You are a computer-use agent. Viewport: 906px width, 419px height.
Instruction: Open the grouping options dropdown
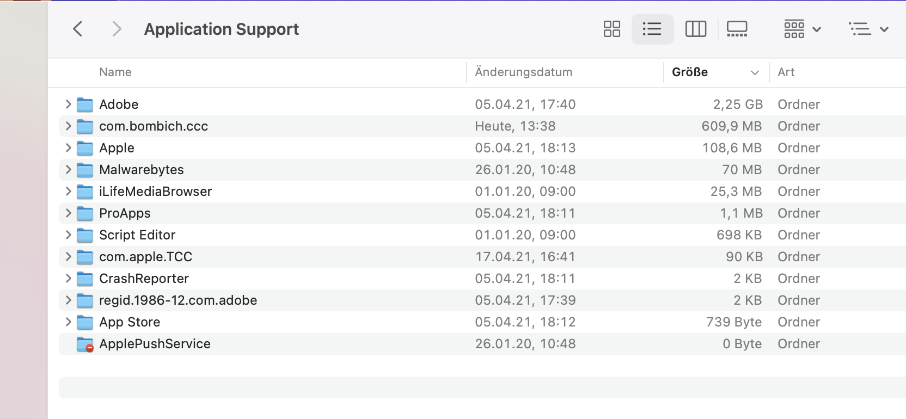tap(802, 29)
